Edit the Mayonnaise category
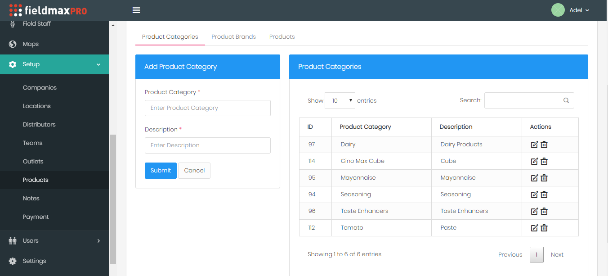 534,178
